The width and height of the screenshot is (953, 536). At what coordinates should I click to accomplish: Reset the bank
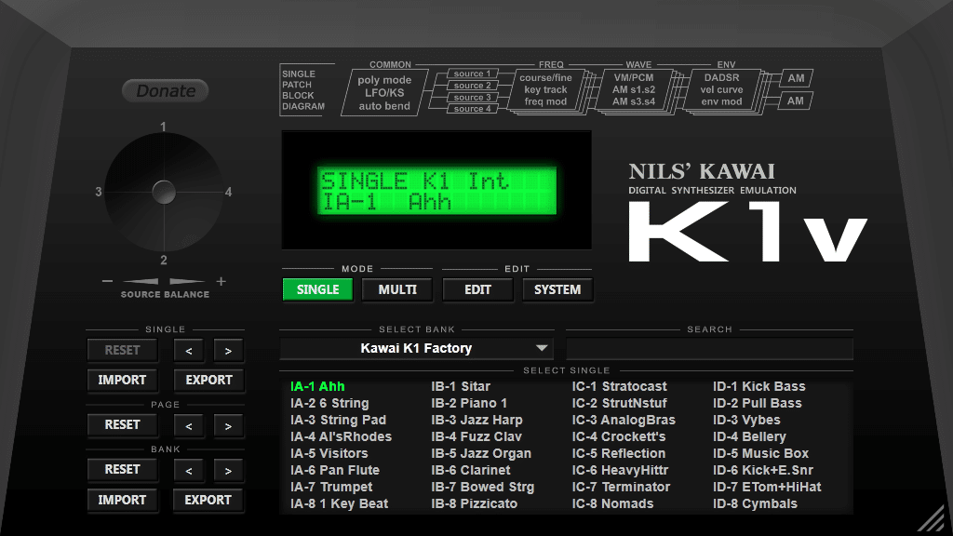(x=122, y=470)
